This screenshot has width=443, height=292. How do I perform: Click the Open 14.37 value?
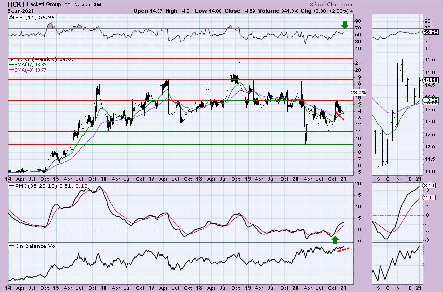click(148, 11)
